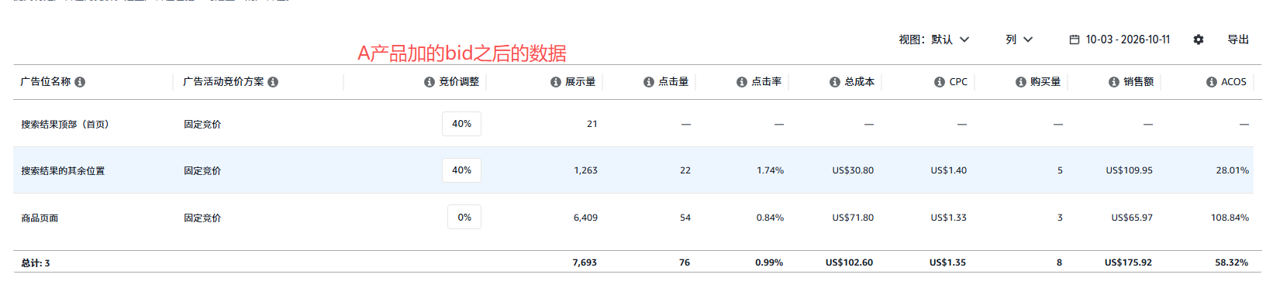This screenshot has height=295, width=1266.
Task: Click 固定竞价 in 商品页面 row
Action: 202,218
